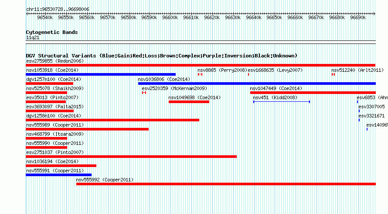388x214 pixels.
Task: Select the red bar of nsv555989
Action: [87, 129]
